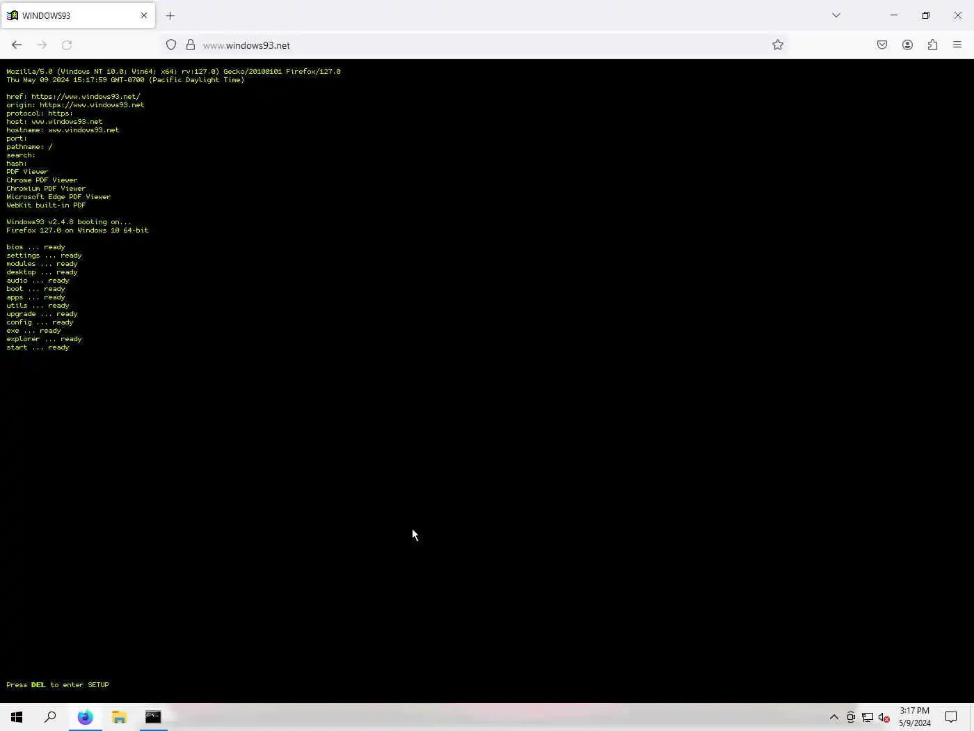Image resolution: width=974 pixels, height=731 pixels.
Task: Click the 'explorer ... ready' line
Action: click(44, 339)
